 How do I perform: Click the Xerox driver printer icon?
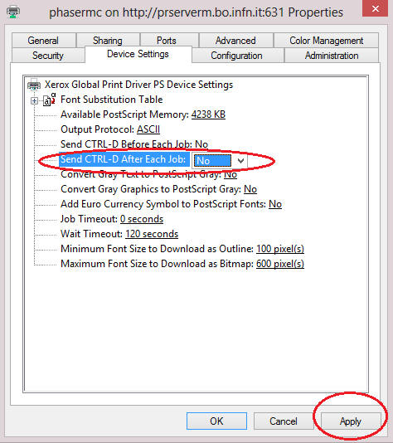click(34, 85)
